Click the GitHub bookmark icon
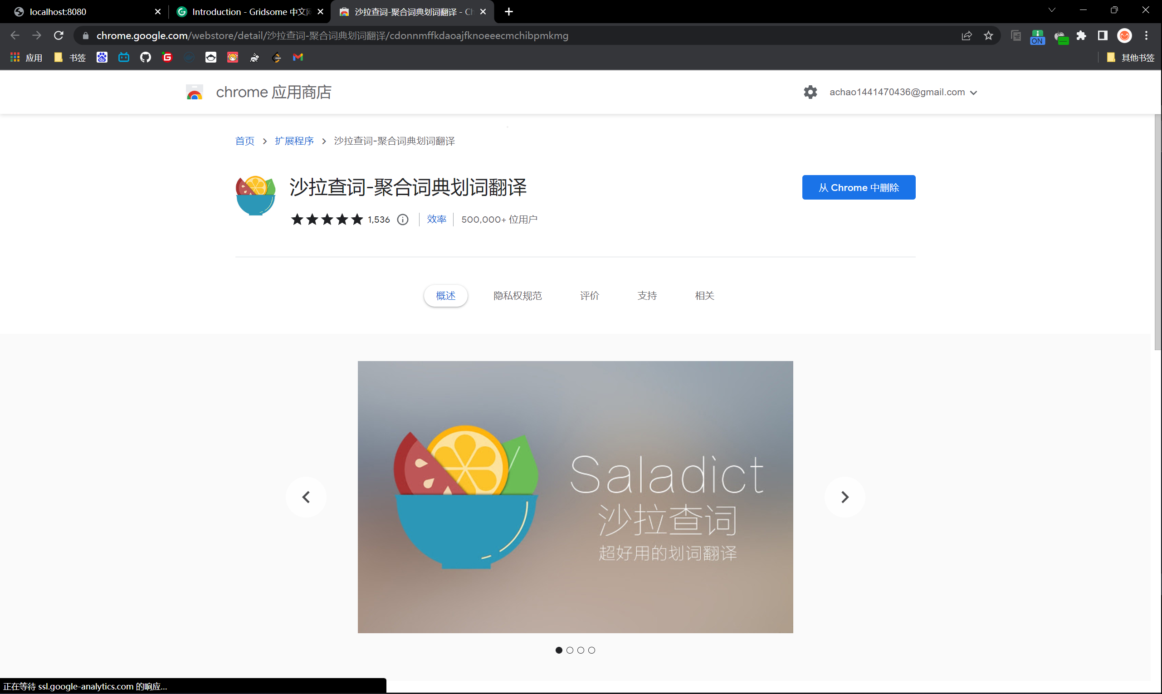The image size is (1162, 694). [x=146, y=58]
